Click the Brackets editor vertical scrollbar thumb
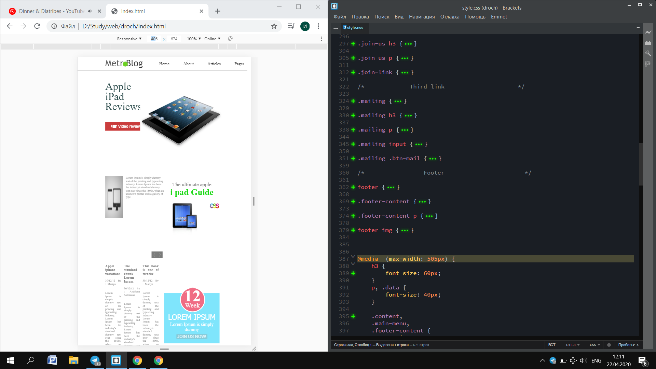Screen dimensions: 656x369 tap(641, 164)
